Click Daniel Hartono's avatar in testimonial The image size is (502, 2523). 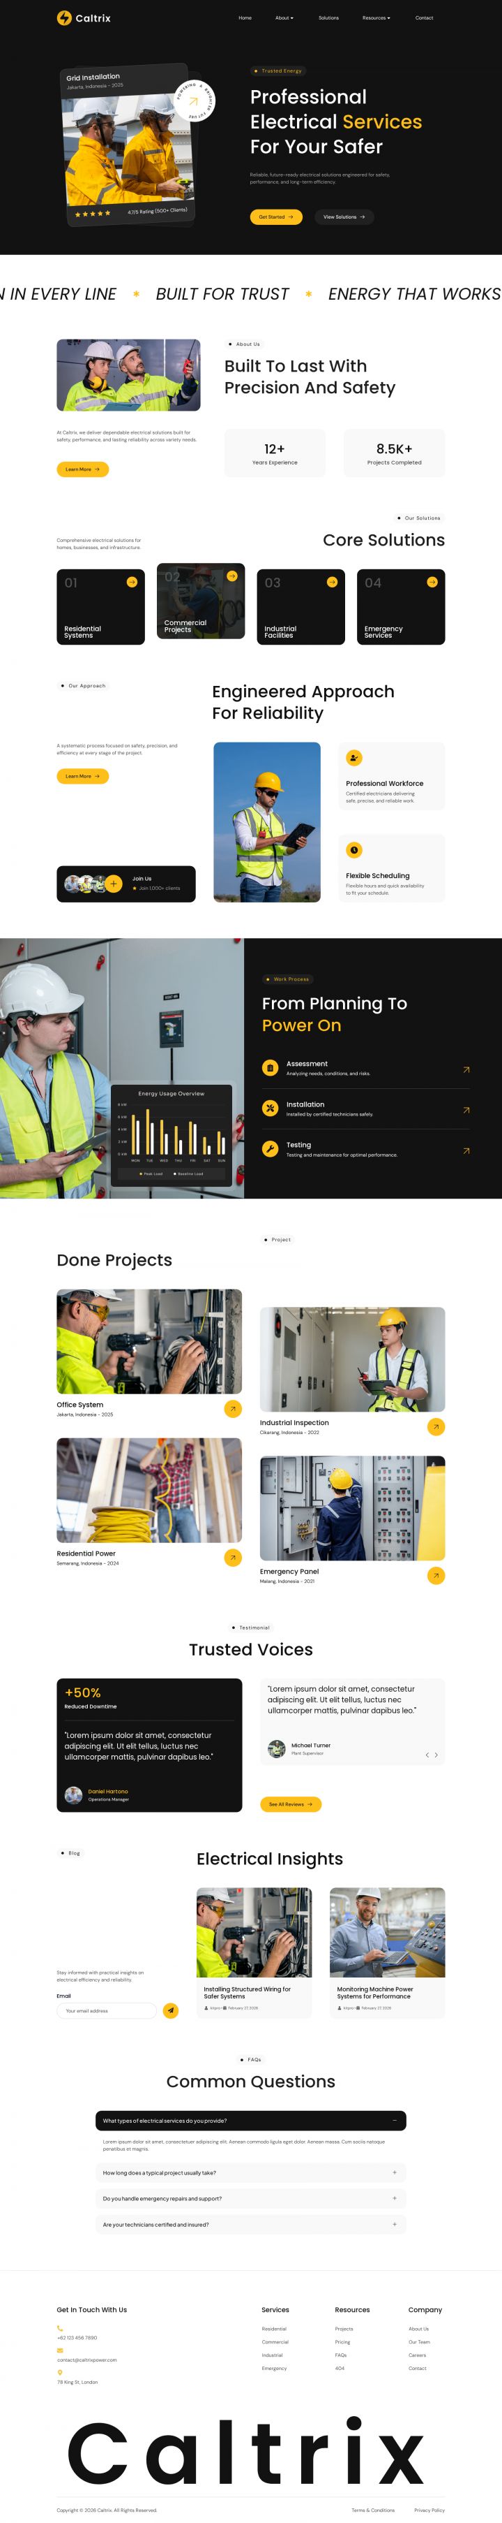73,1794
